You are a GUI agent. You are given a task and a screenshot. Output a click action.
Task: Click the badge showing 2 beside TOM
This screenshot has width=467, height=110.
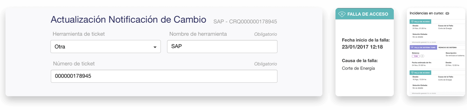pos(422,56)
